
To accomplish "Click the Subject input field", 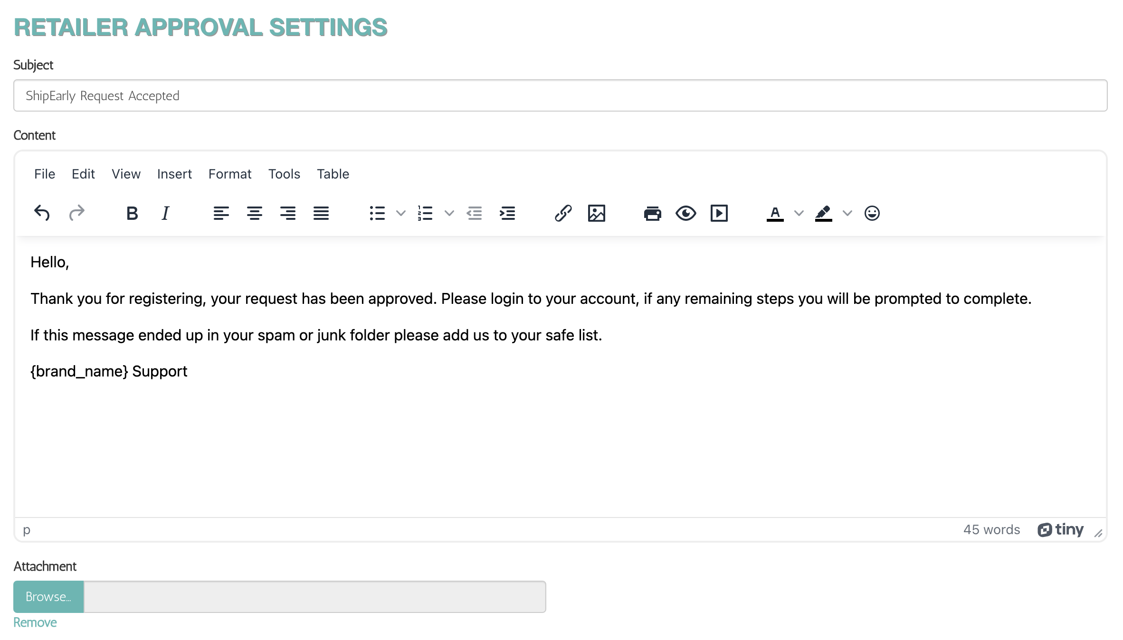I will click(561, 95).
